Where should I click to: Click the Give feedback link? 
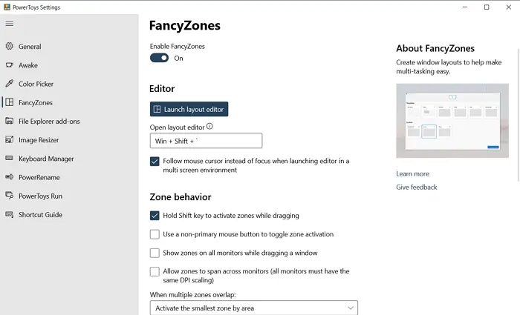click(x=417, y=187)
